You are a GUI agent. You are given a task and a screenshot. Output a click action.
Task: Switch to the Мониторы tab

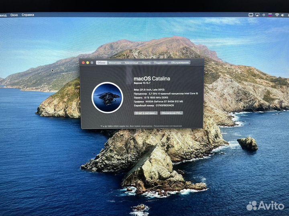pos(115,63)
